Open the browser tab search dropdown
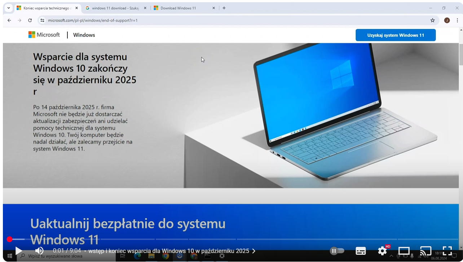This screenshot has width=463, height=262. coord(9,8)
